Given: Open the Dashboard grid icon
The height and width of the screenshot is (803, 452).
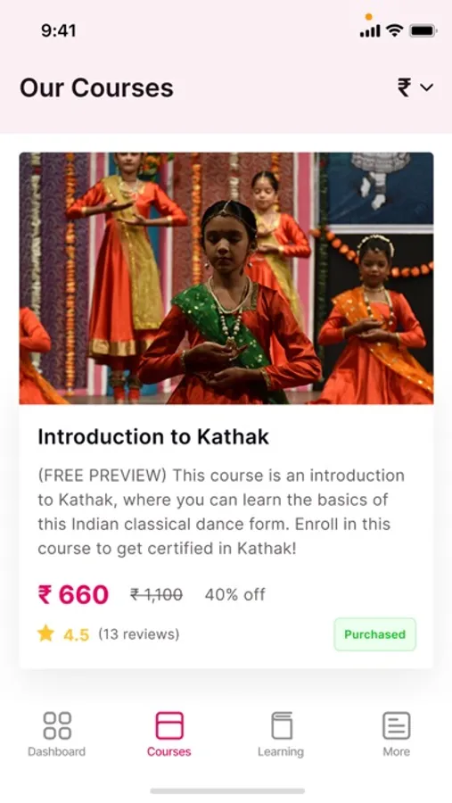Looking at the screenshot, I should click(57, 725).
